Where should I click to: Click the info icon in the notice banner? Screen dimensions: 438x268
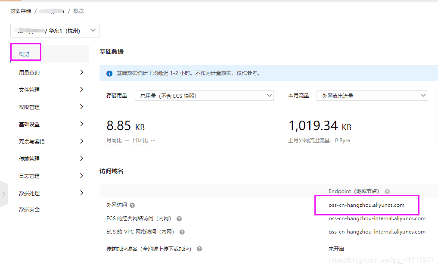(109, 74)
